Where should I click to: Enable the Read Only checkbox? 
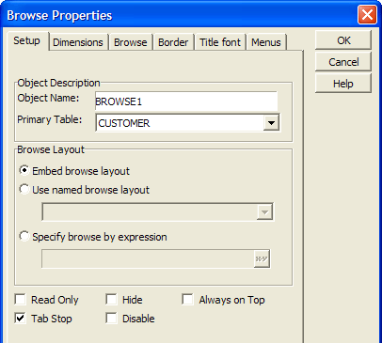(x=21, y=300)
